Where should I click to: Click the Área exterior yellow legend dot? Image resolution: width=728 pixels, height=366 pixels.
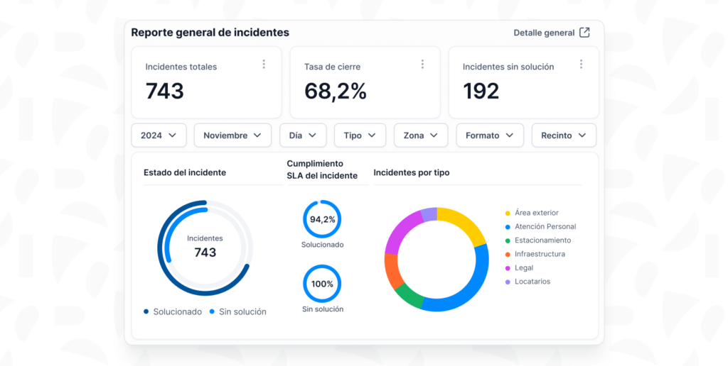click(508, 213)
